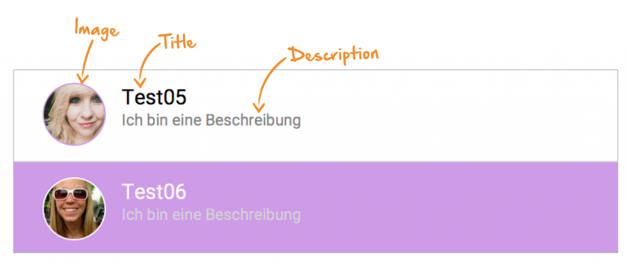This screenshot has width=627, height=264.
Task: Select the Test06 title text
Action: click(x=154, y=191)
